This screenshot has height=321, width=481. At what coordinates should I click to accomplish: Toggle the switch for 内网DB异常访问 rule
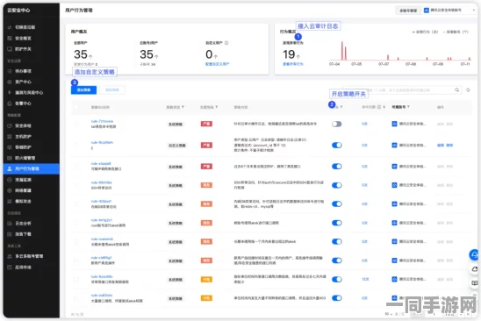click(x=336, y=203)
